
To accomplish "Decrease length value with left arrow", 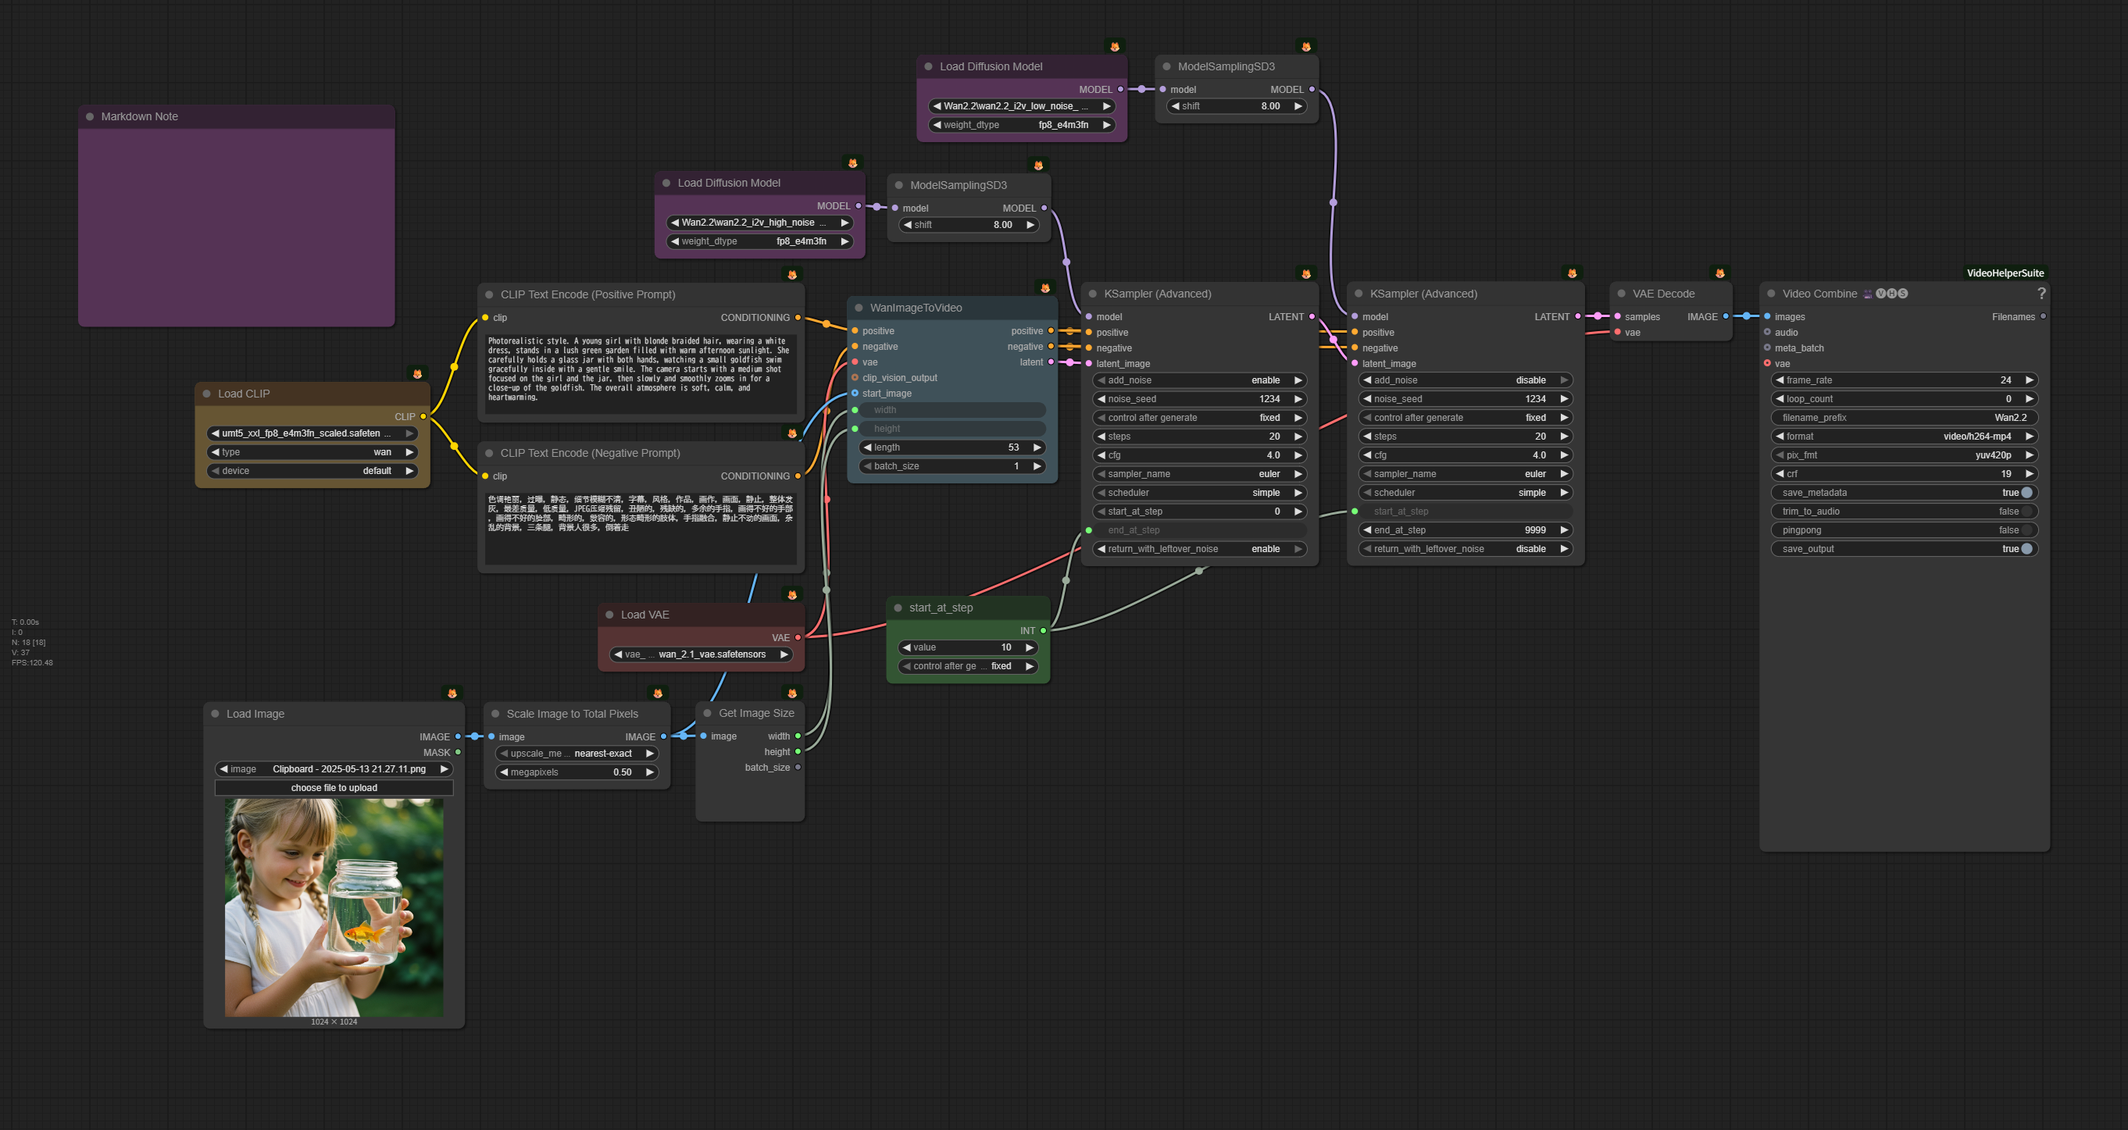I will pyautogui.click(x=867, y=447).
